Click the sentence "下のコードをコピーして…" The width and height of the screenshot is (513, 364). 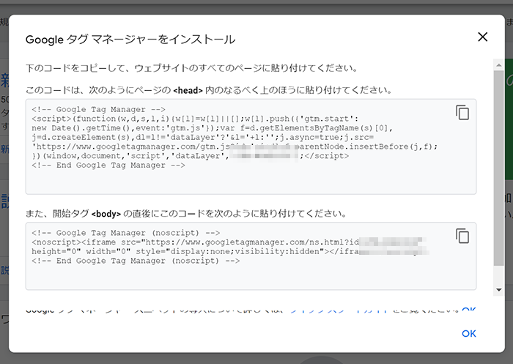[192, 68]
